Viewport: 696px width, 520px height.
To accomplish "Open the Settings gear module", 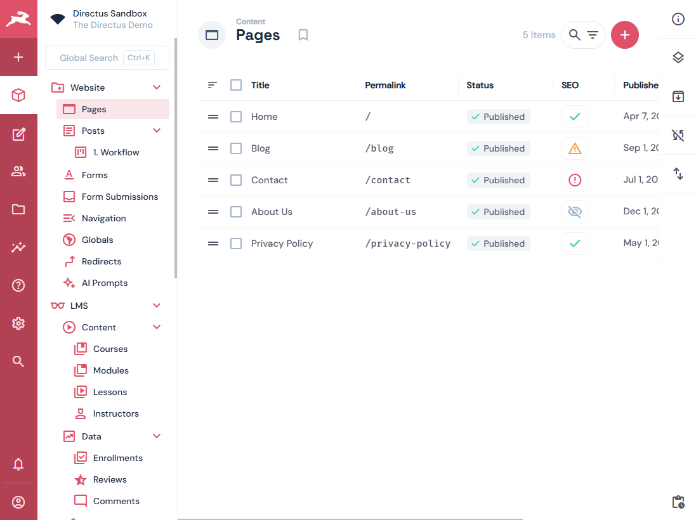I will coord(18,323).
